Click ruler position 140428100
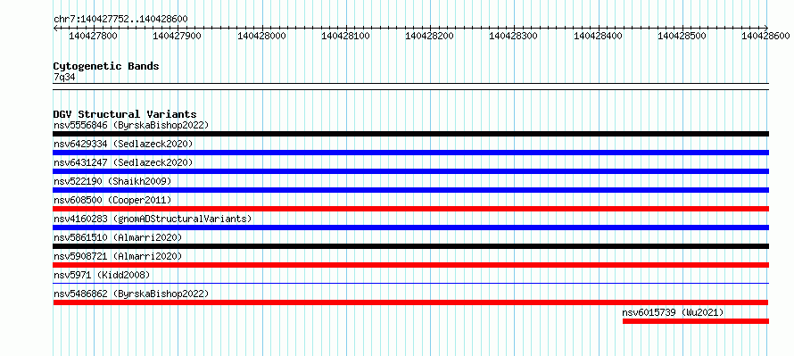 [345, 36]
